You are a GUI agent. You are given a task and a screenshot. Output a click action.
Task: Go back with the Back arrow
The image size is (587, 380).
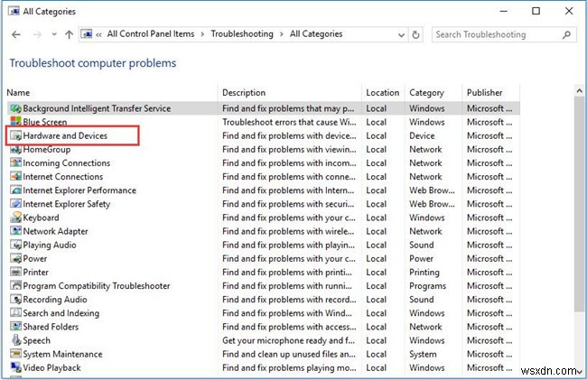point(15,35)
